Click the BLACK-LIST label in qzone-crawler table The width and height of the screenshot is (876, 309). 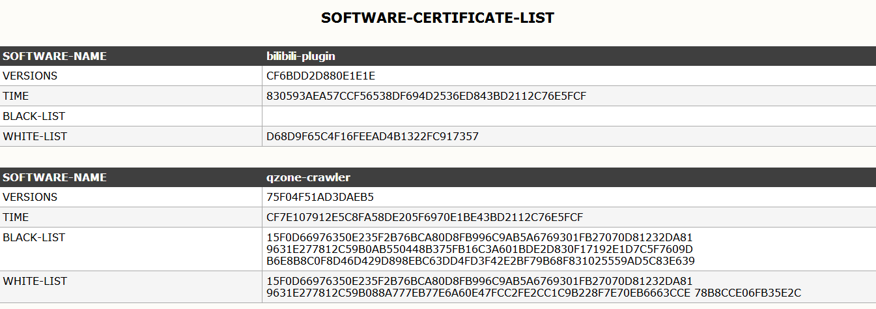coord(34,237)
